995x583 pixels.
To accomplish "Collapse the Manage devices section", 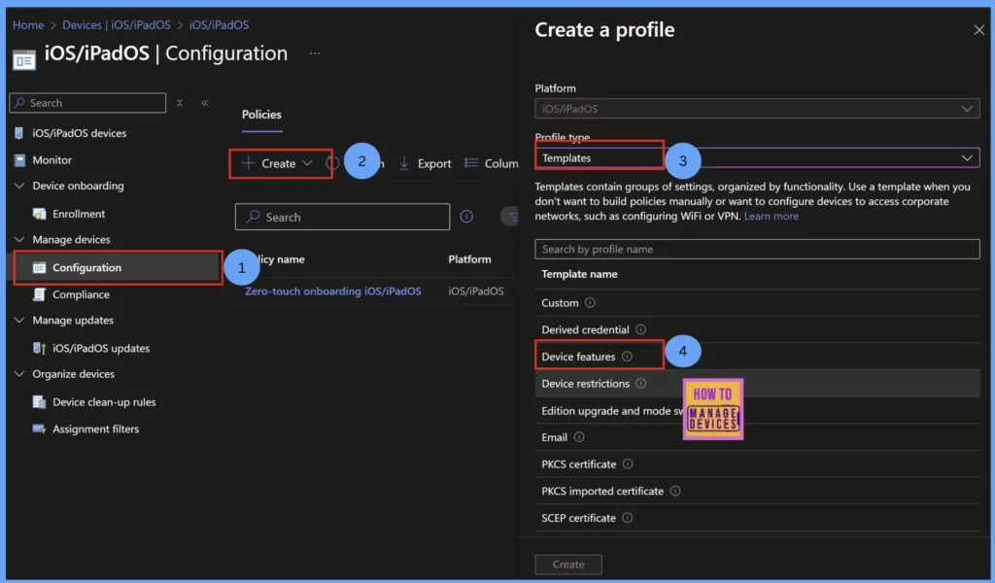I will coord(19,239).
